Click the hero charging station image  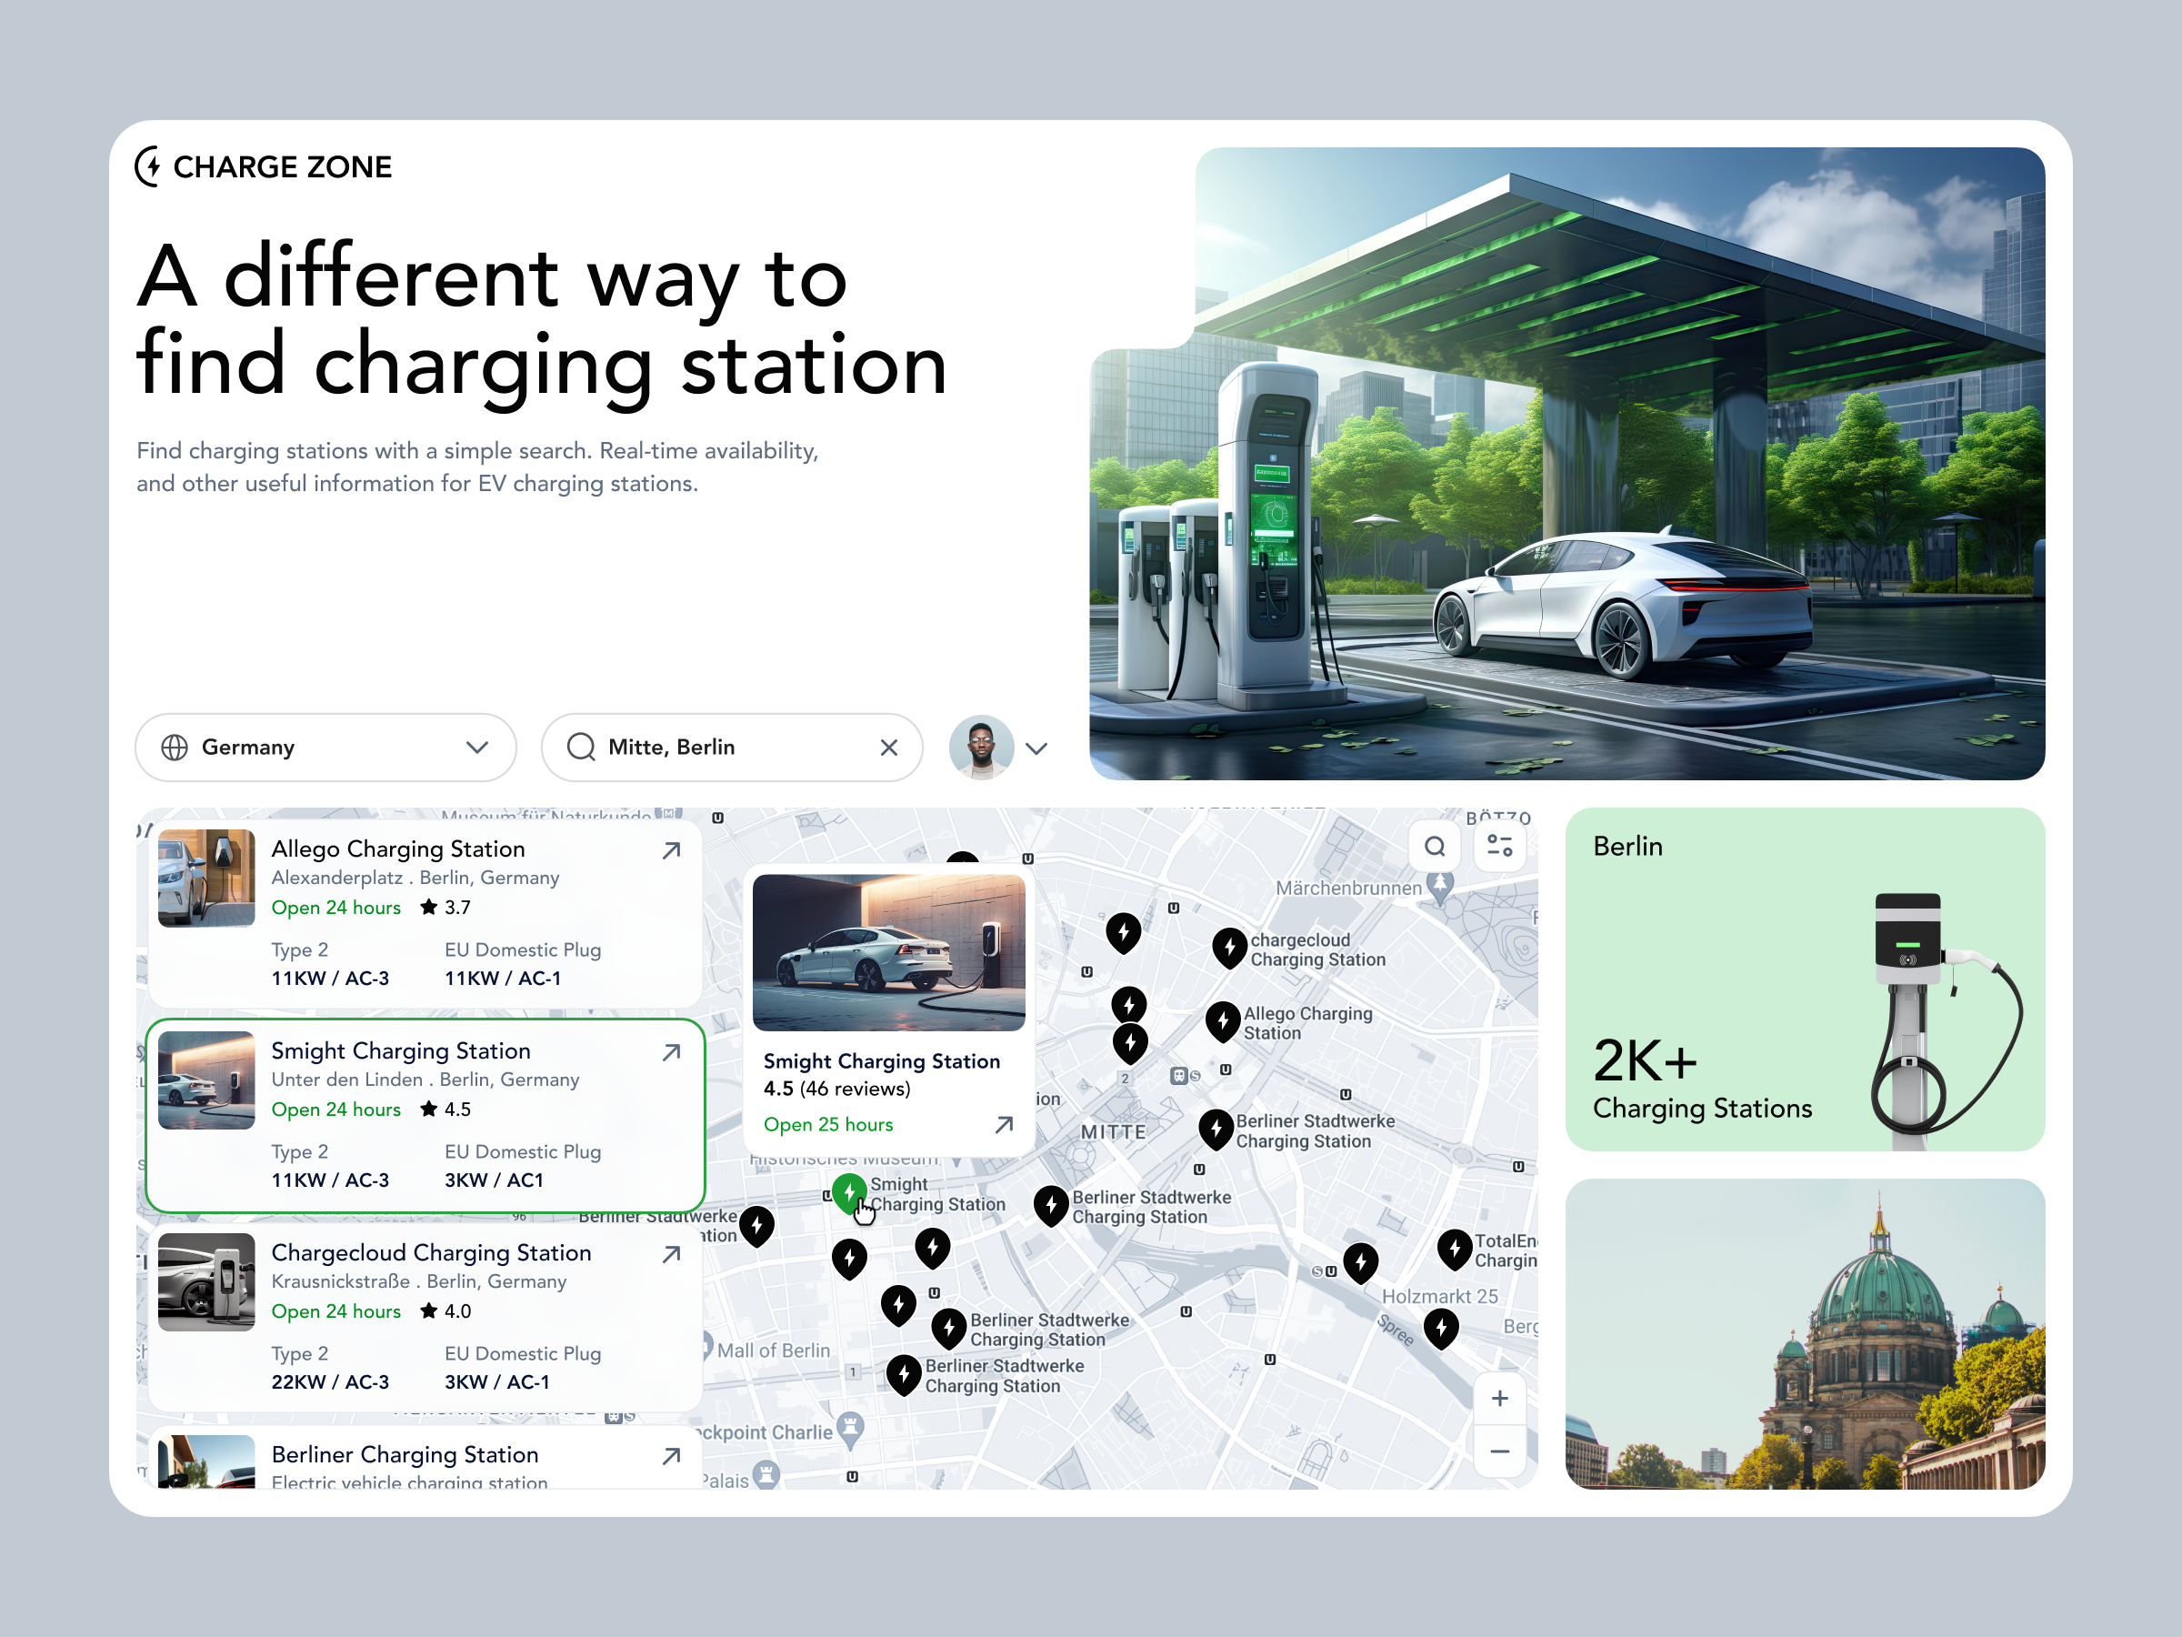pos(1567,464)
